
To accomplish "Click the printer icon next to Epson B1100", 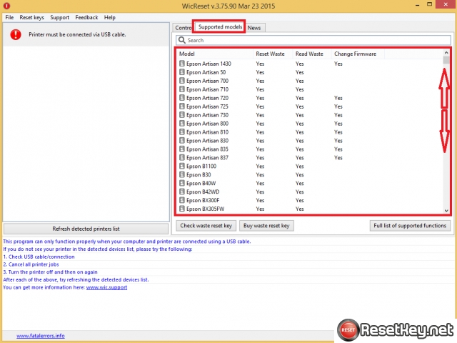I will [182, 166].
